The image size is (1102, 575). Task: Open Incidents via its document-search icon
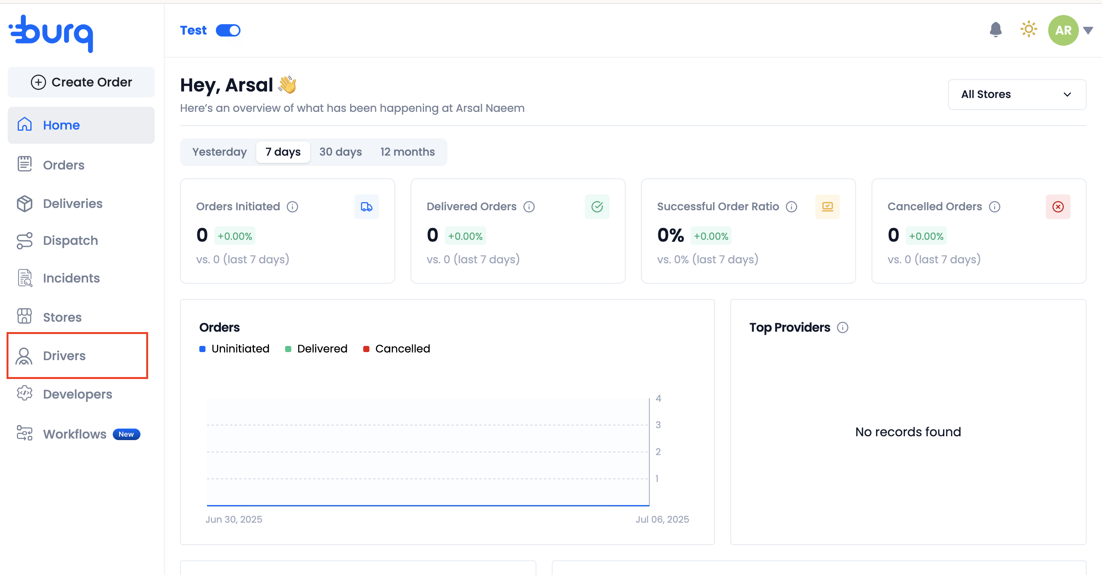[x=24, y=278]
